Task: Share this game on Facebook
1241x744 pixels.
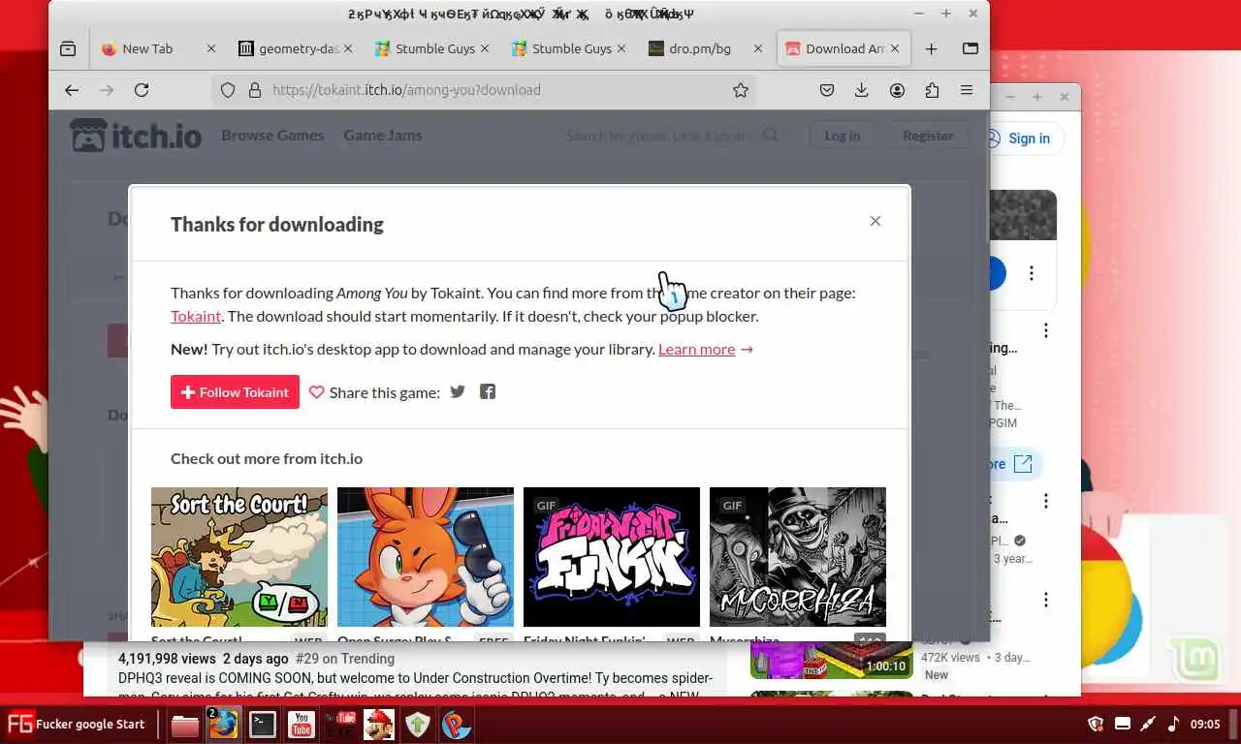Action: (488, 391)
